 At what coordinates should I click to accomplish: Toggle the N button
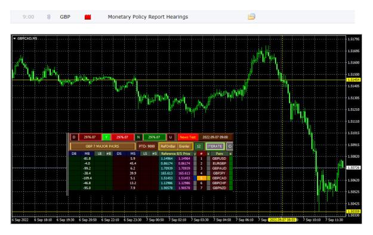tap(138, 137)
